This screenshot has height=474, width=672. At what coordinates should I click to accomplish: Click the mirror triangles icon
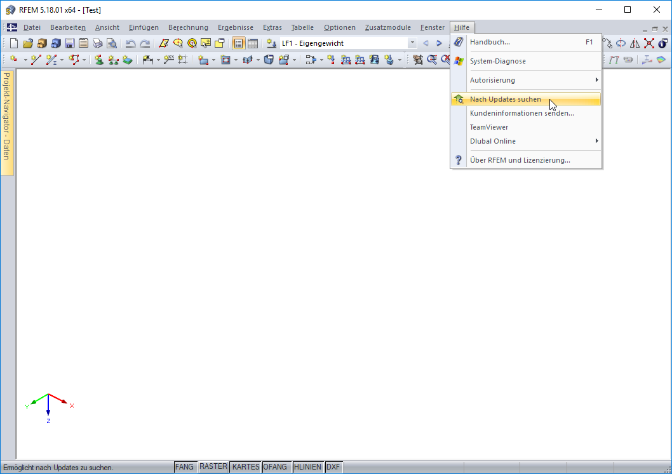pos(635,43)
